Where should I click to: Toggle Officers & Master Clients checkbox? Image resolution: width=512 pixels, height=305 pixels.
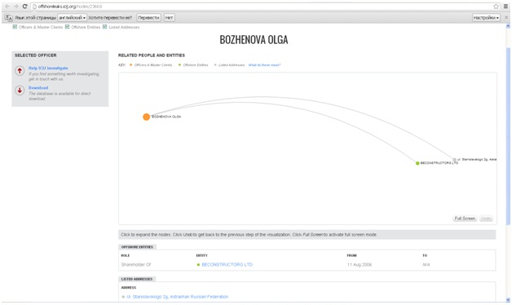click(15, 27)
